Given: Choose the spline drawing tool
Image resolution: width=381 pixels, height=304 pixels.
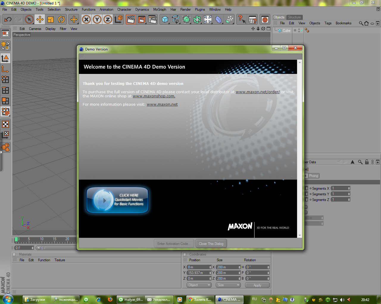Looking at the screenshot, I should [x=176, y=20].
